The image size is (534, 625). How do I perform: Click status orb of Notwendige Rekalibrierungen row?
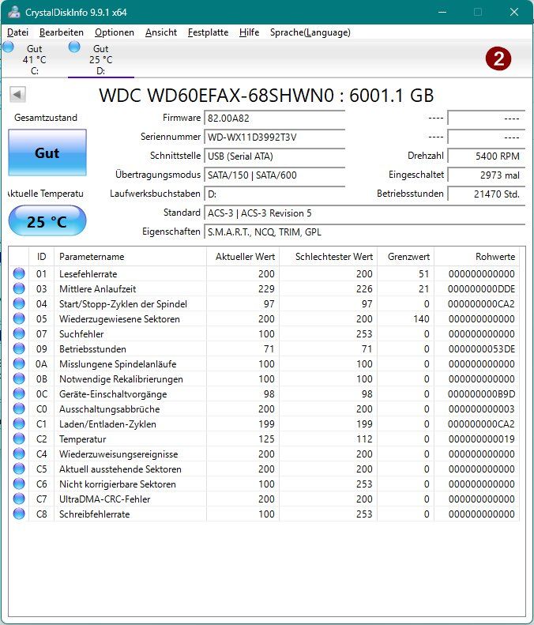coord(19,378)
